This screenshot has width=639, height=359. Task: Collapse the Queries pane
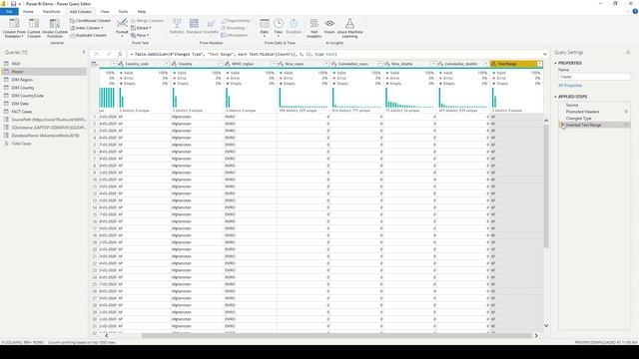(x=84, y=52)
